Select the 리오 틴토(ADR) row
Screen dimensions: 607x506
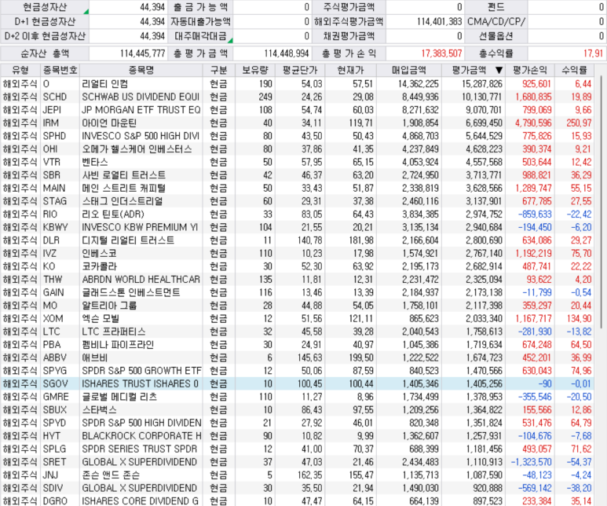click(x=298, y=214)
